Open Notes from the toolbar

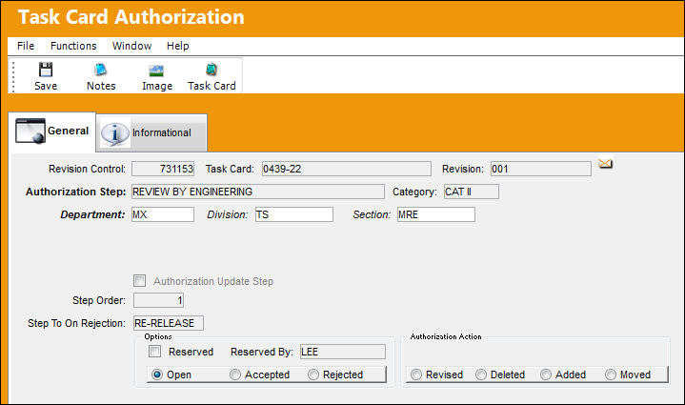[101, 77]
